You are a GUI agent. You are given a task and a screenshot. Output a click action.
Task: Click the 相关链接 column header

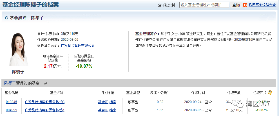[107, 93]
